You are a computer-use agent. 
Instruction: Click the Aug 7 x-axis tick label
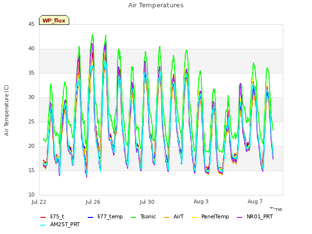click(x=255, y=201)
